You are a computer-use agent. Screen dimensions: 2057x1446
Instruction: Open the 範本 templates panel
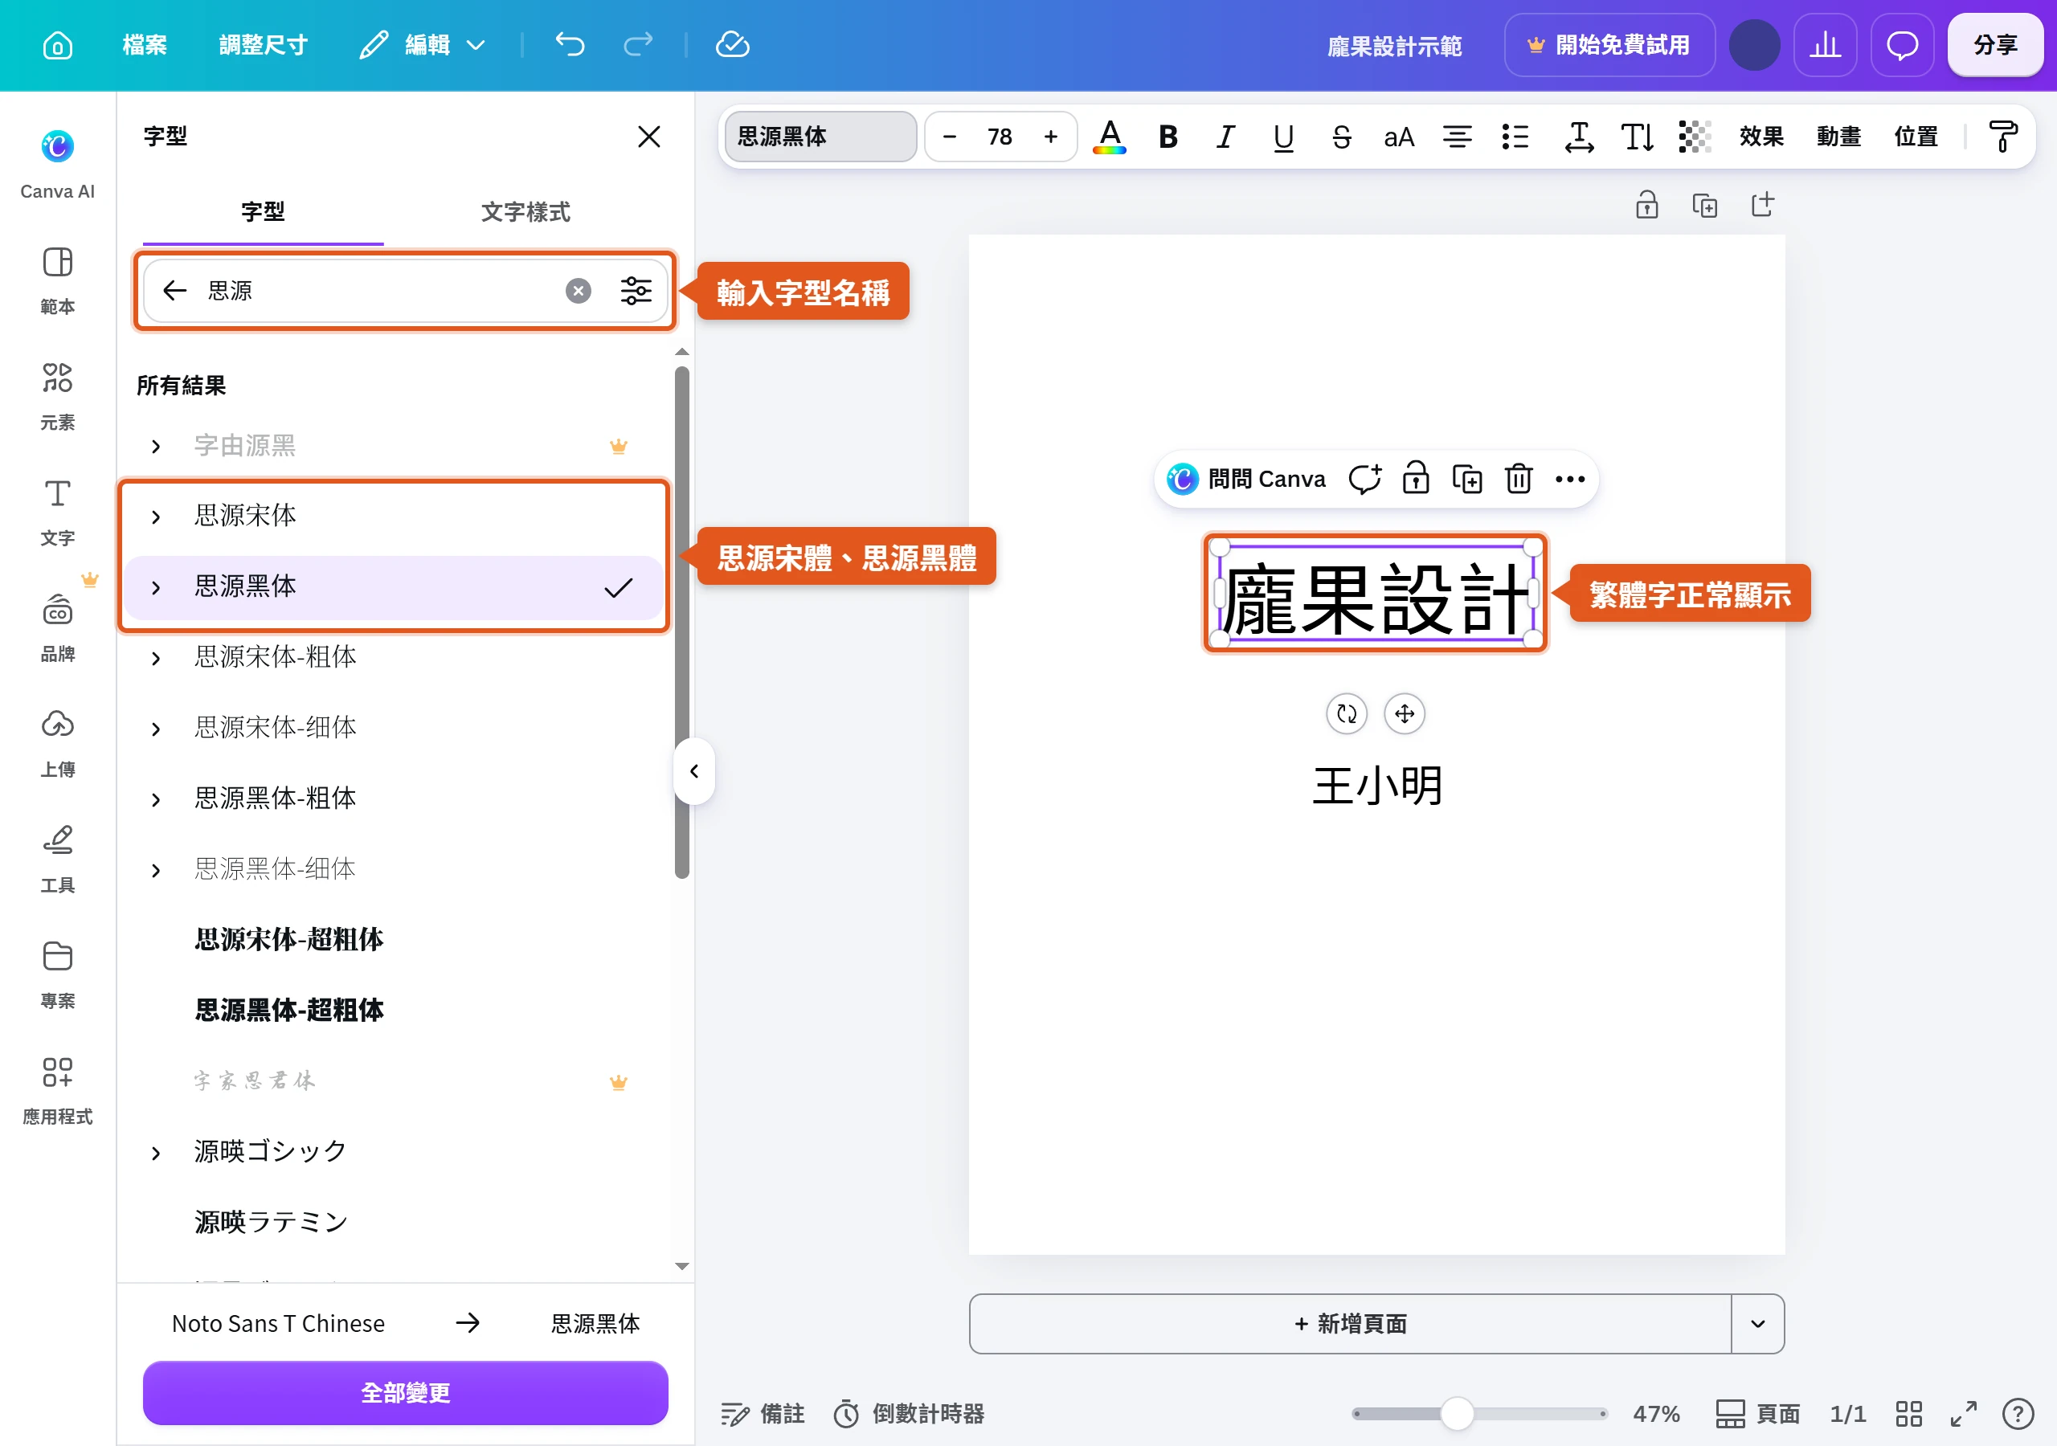pos(57,280)
